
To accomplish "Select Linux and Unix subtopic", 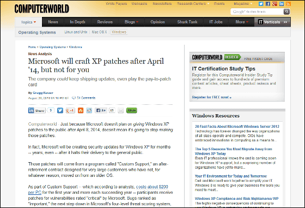I will 76,32.
